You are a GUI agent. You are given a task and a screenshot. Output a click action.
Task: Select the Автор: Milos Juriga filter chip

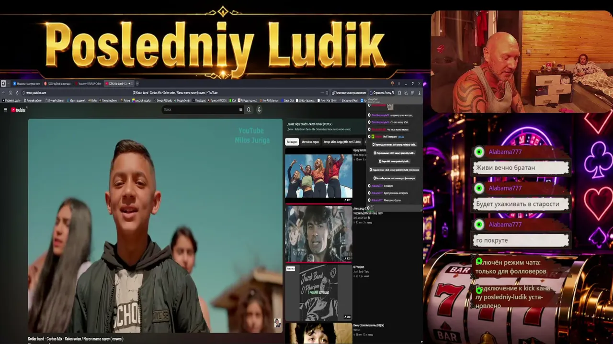click(342, 142)
